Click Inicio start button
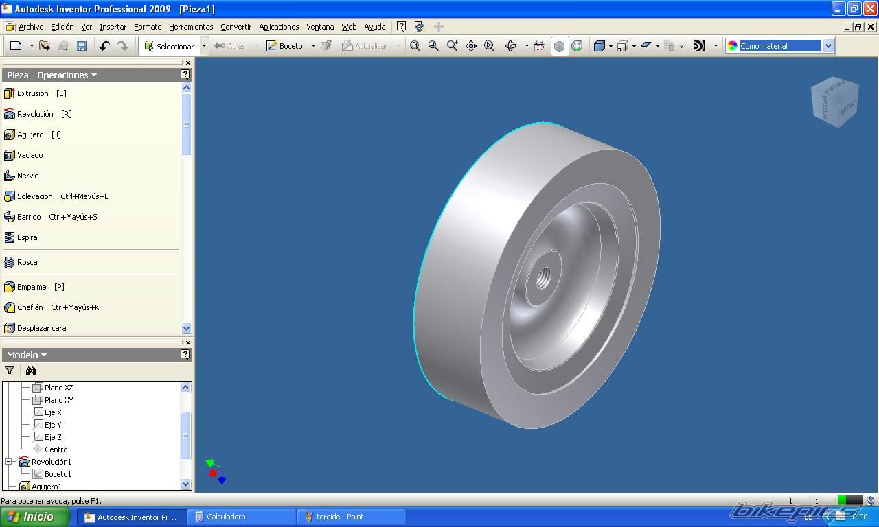 click(x=34, y=517)
